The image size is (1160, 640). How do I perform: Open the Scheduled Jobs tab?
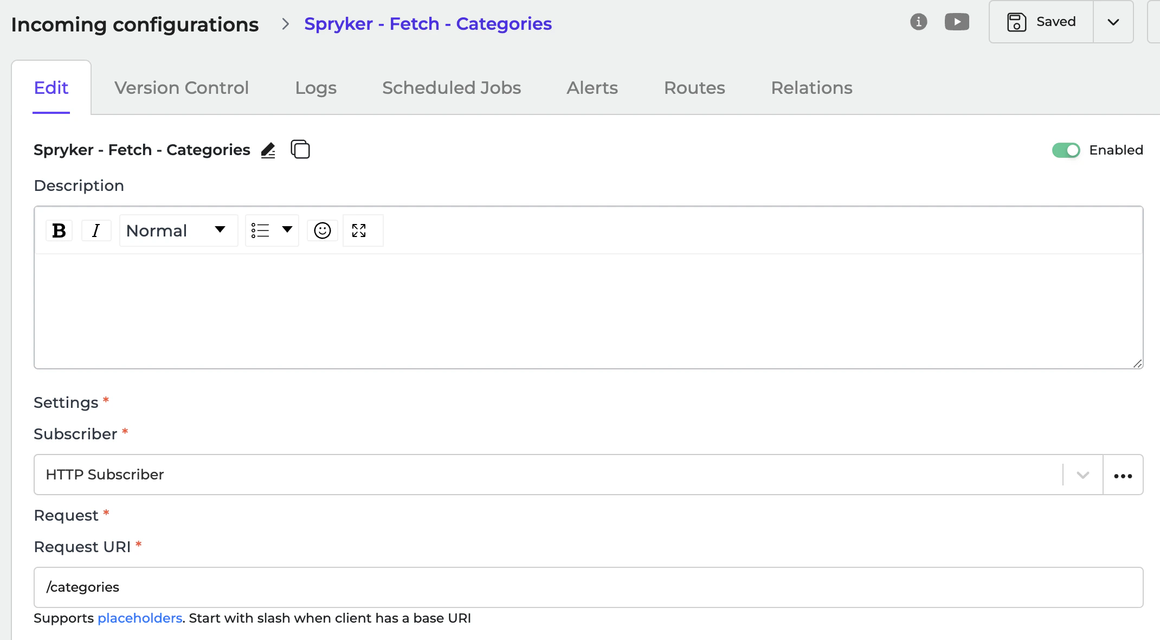click(x=452, y=88)
